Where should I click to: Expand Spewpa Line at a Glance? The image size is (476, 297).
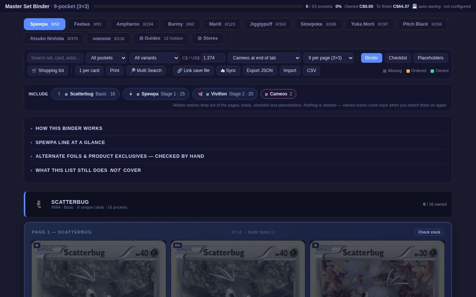(238, 143)
